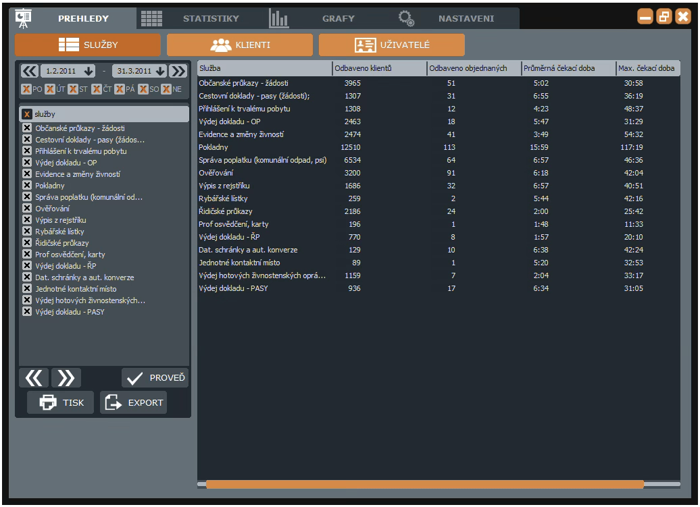Toggle the ST weekday checkbox
The image size is (700, 507).
click(x=73, y=89)
